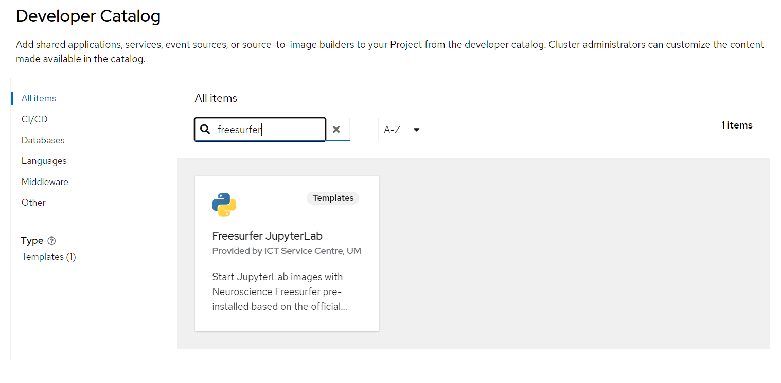
Task: Click the Templates badge on the card
Action: pos(333,198)
